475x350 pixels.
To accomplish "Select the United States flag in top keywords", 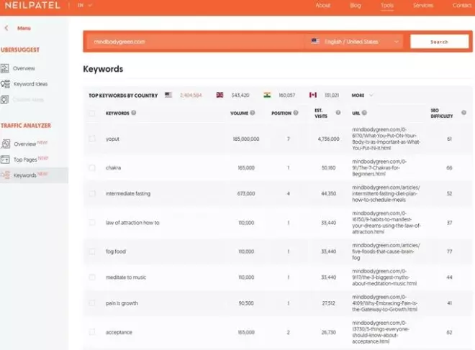I will point(168,95).
